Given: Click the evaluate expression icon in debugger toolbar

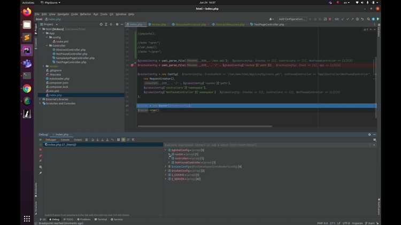Looking at the screenshot, I should pos(118,140).
